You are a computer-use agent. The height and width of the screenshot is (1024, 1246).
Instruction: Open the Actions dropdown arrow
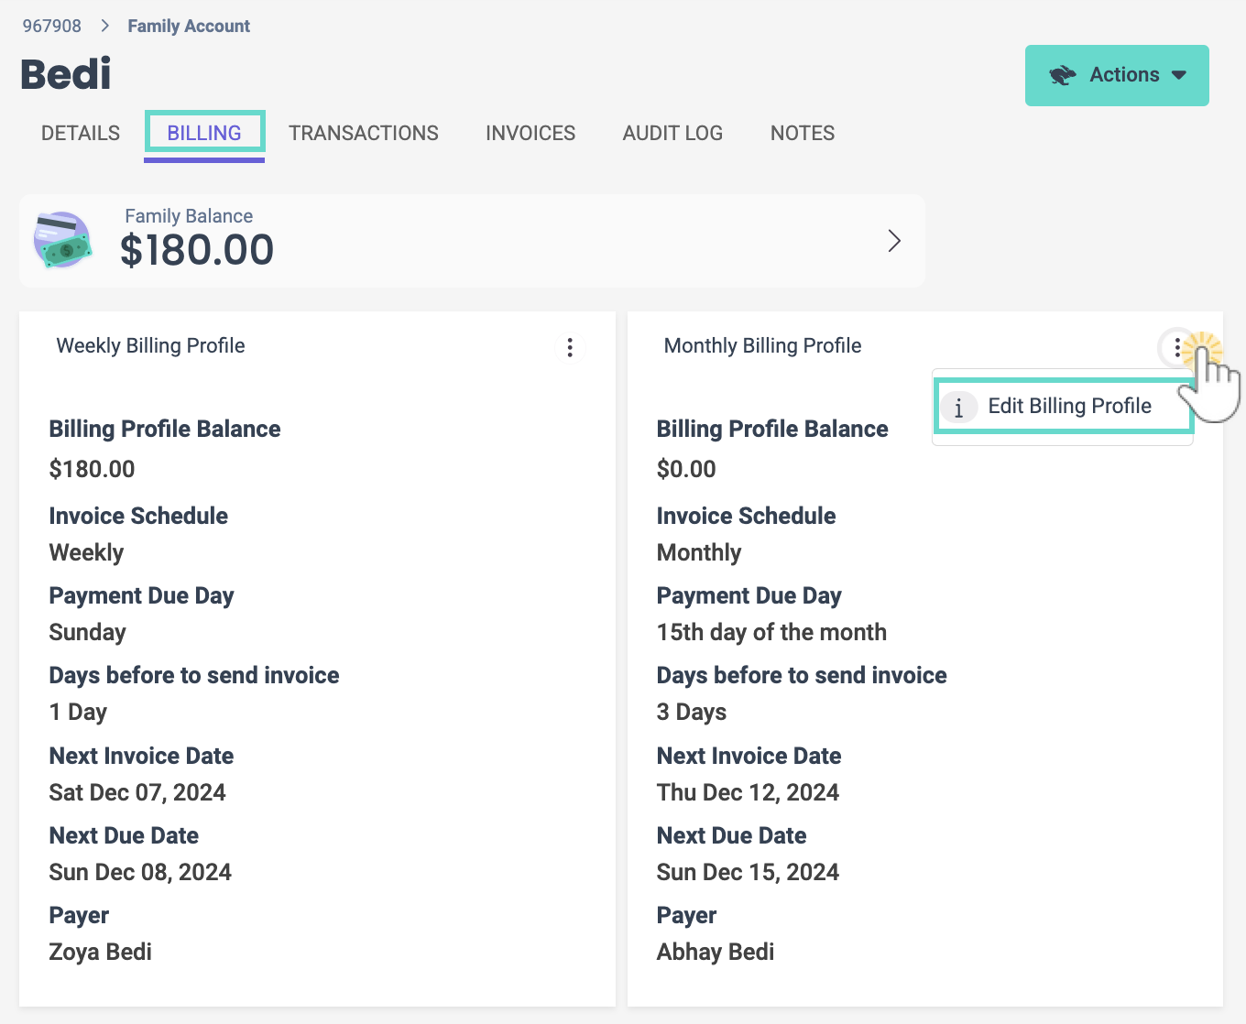(x=1179, y=75)
